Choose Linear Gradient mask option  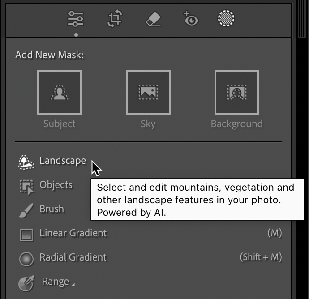click(73, 233)
